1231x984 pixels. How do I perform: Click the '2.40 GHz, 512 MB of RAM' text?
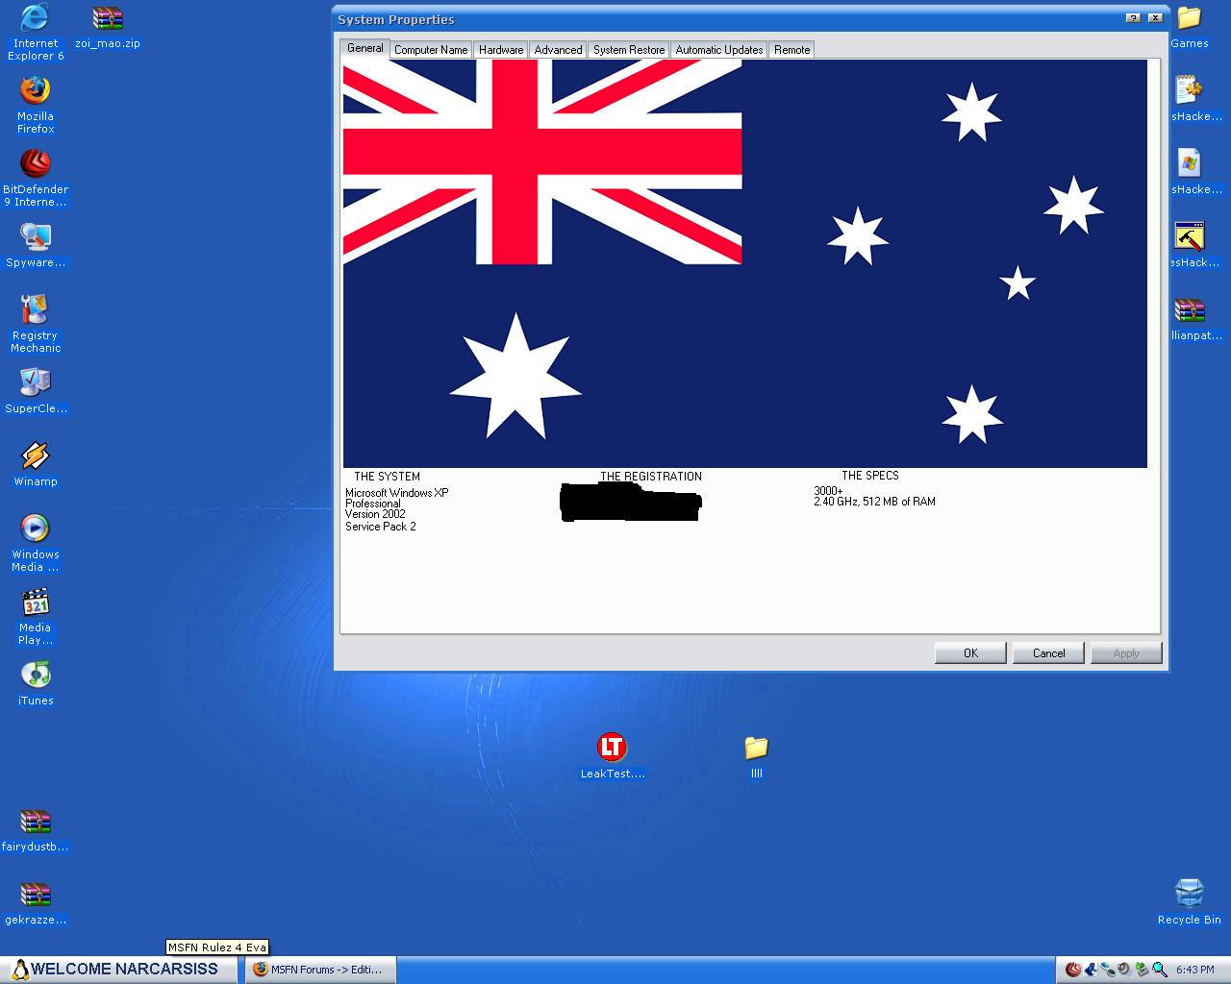874,502
